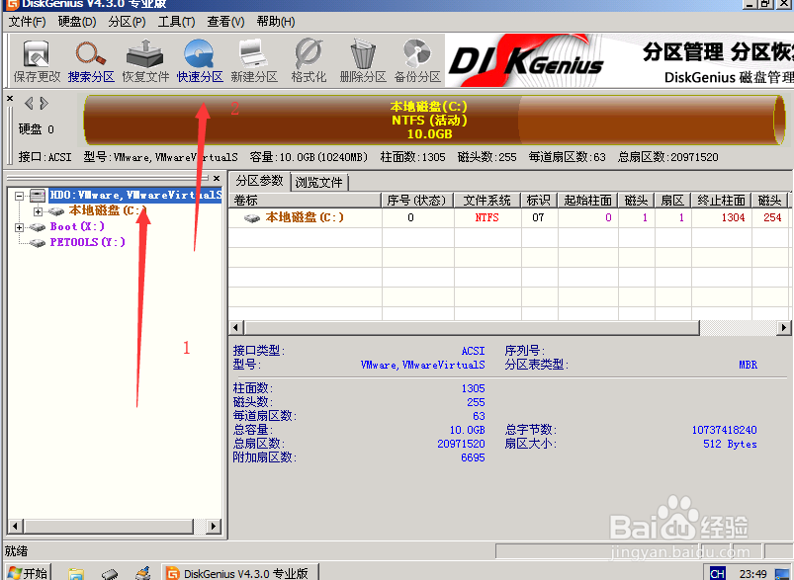This screenshot has height=580, width=794.
Task: Open the 分区(P) menu
Action: tap(127, 22)
